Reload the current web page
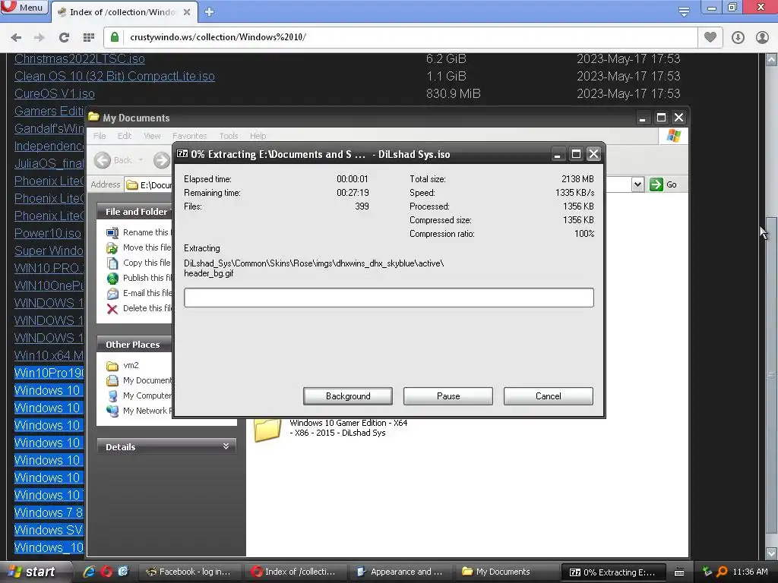 click(x=64, y=37)
